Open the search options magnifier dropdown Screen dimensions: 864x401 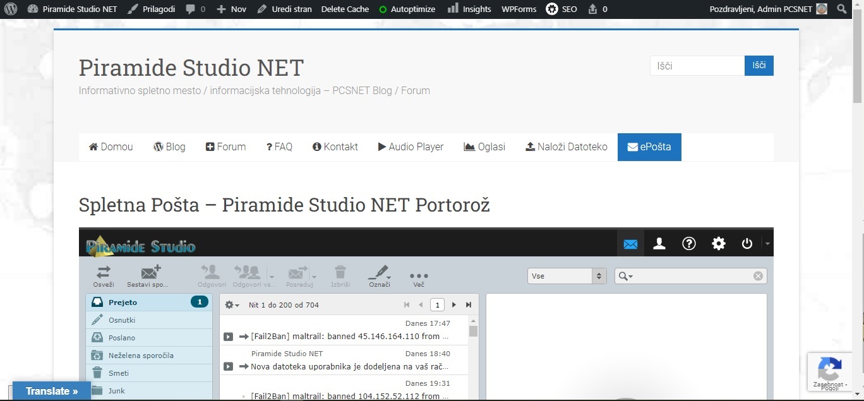[626, 276]
